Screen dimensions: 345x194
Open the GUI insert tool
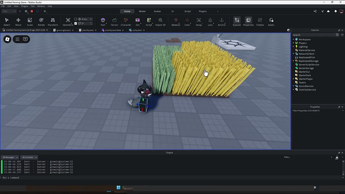click(x=137, y=22)
